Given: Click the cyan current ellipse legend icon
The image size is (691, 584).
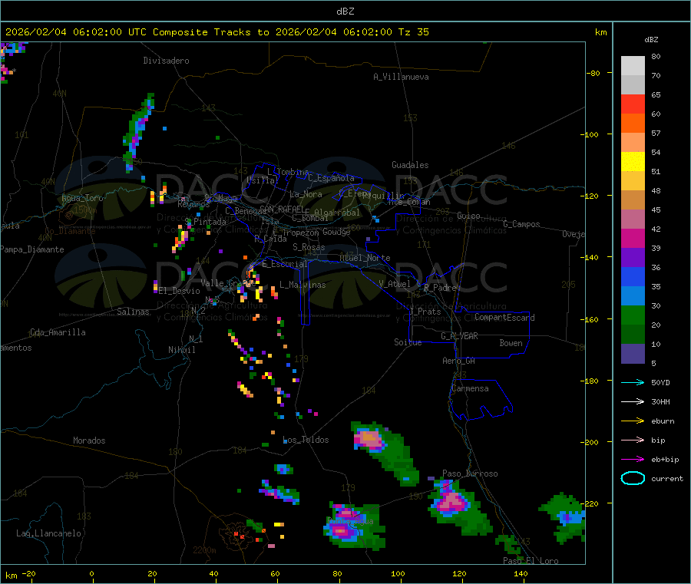Looking at the screenshot, I should pyautogui.click(x=633, y=478).
